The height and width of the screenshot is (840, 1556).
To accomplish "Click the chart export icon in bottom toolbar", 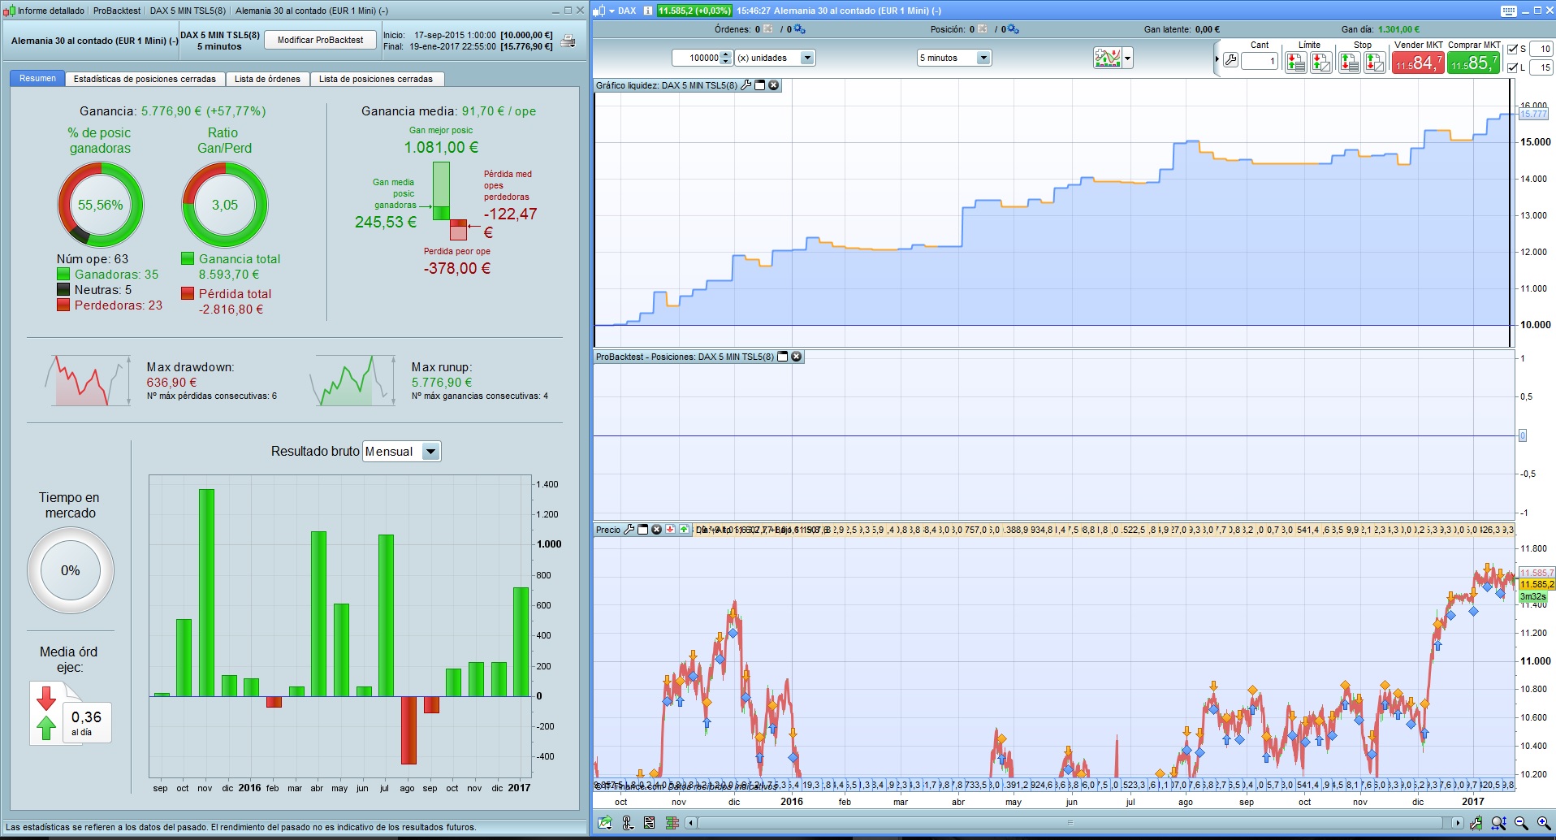I will point(605,823).
